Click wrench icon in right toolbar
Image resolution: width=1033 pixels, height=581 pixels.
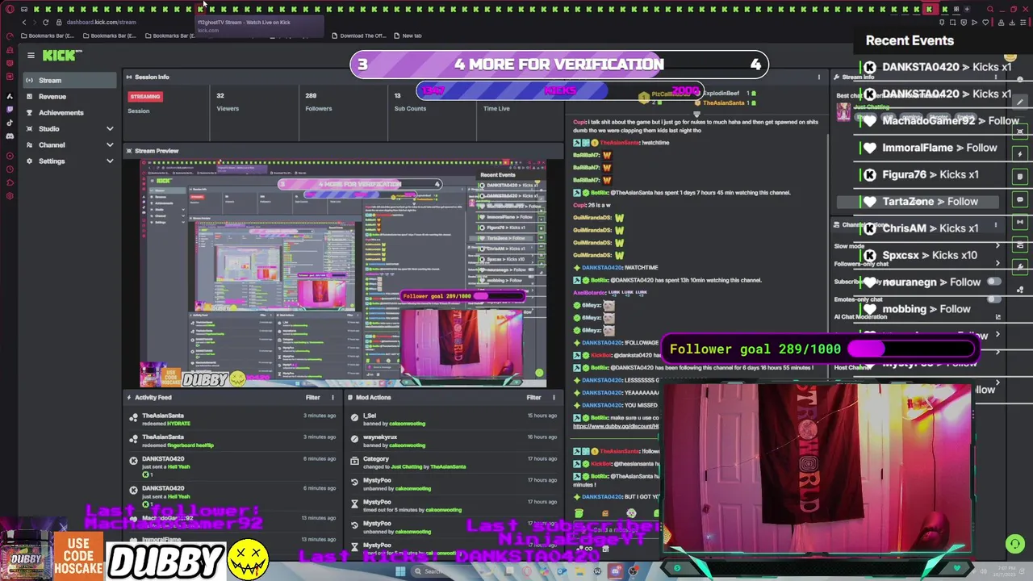pyautogui.click(x=1020, y=266)
